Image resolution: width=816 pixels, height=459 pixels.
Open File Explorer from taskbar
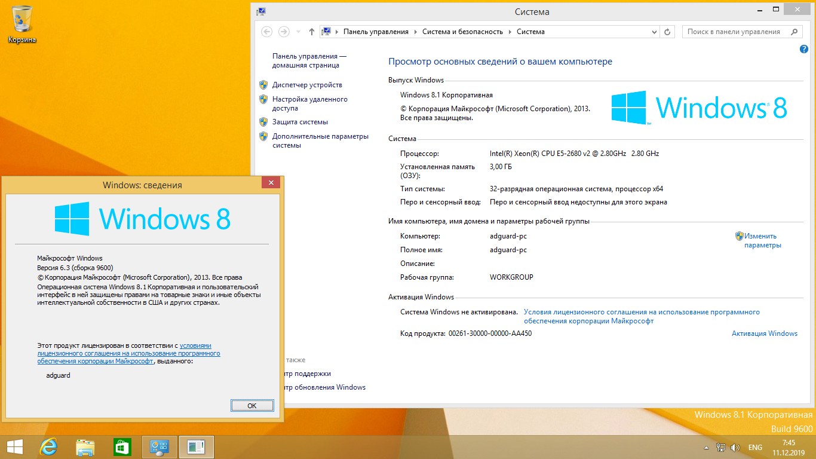(85, 446)
